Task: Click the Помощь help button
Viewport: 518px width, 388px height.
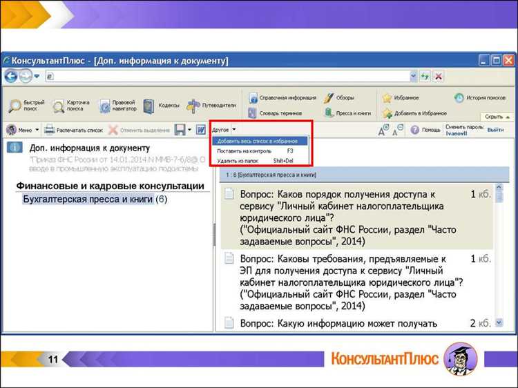Action: [x=425, y=130]
